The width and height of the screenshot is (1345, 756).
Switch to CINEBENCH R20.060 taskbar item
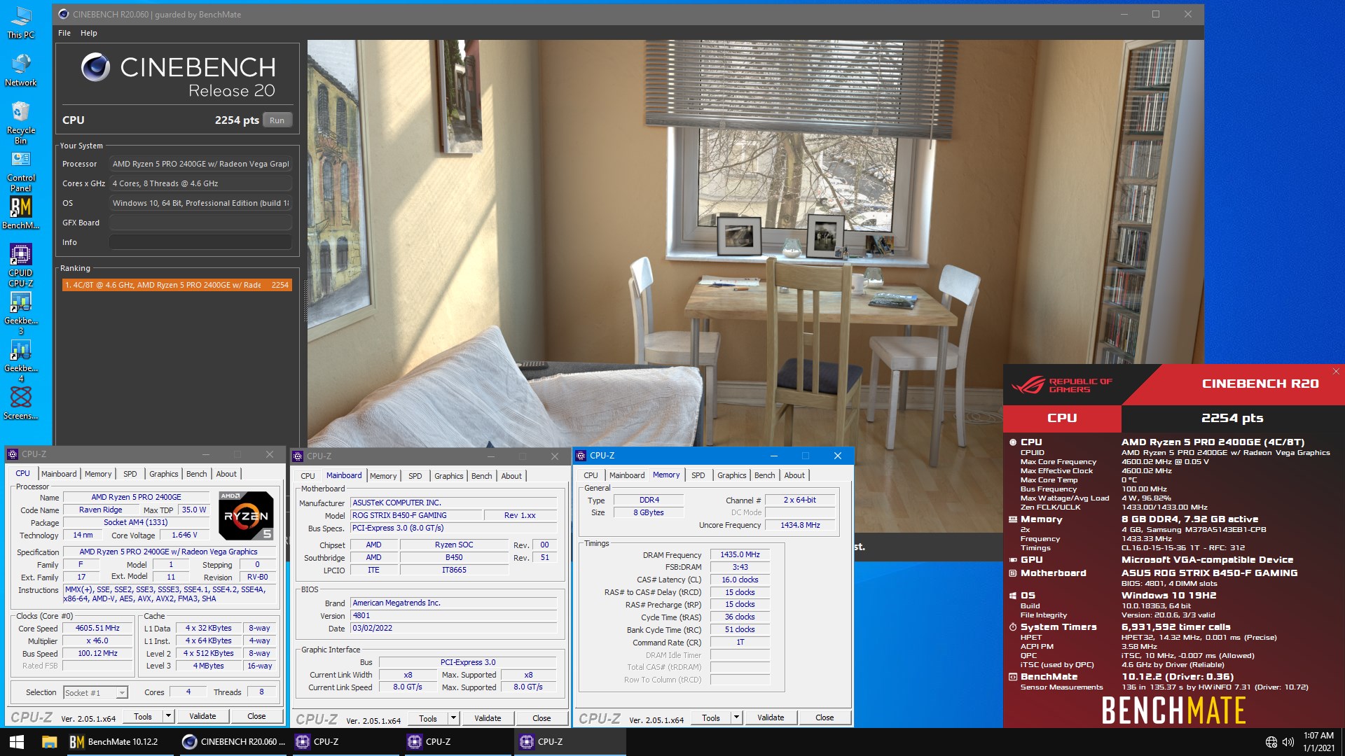233,742
